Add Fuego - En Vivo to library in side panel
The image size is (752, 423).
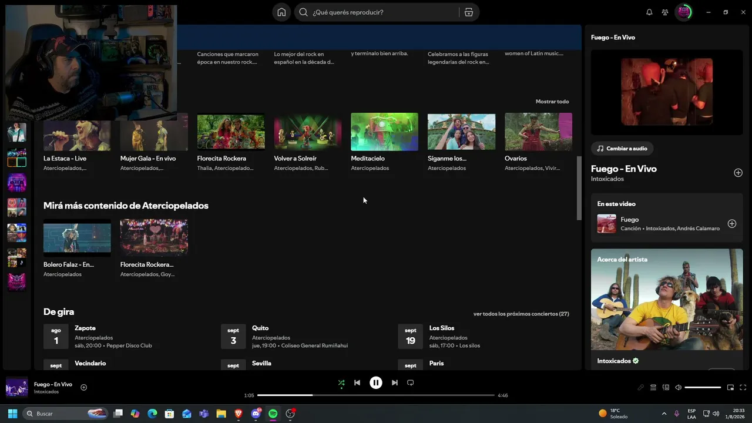[x=738, y=173]
